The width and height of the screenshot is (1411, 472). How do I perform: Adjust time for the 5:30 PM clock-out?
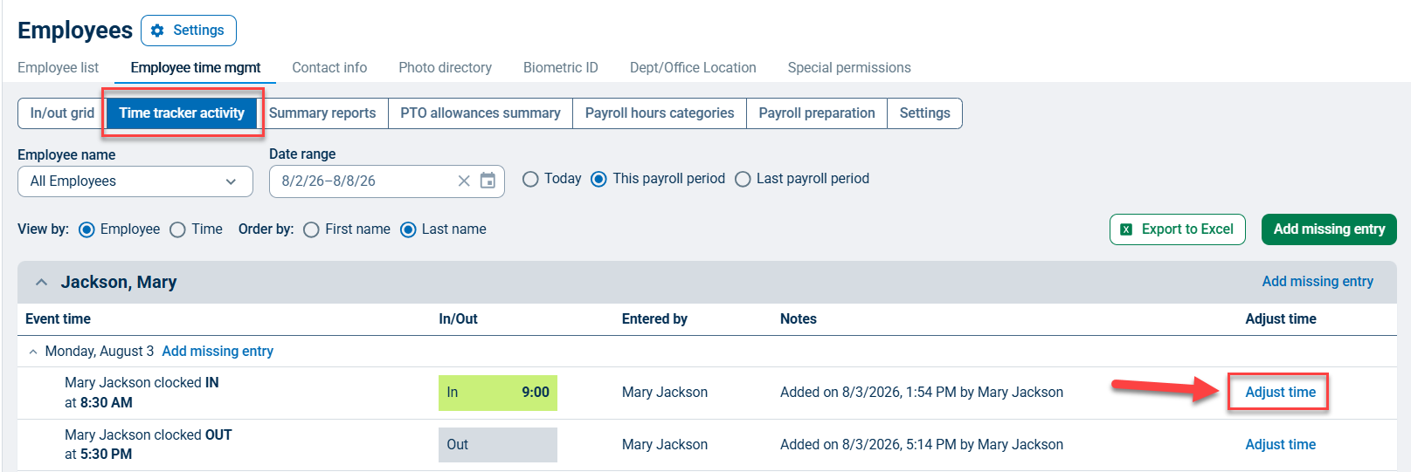click(x=1280, y=445)
